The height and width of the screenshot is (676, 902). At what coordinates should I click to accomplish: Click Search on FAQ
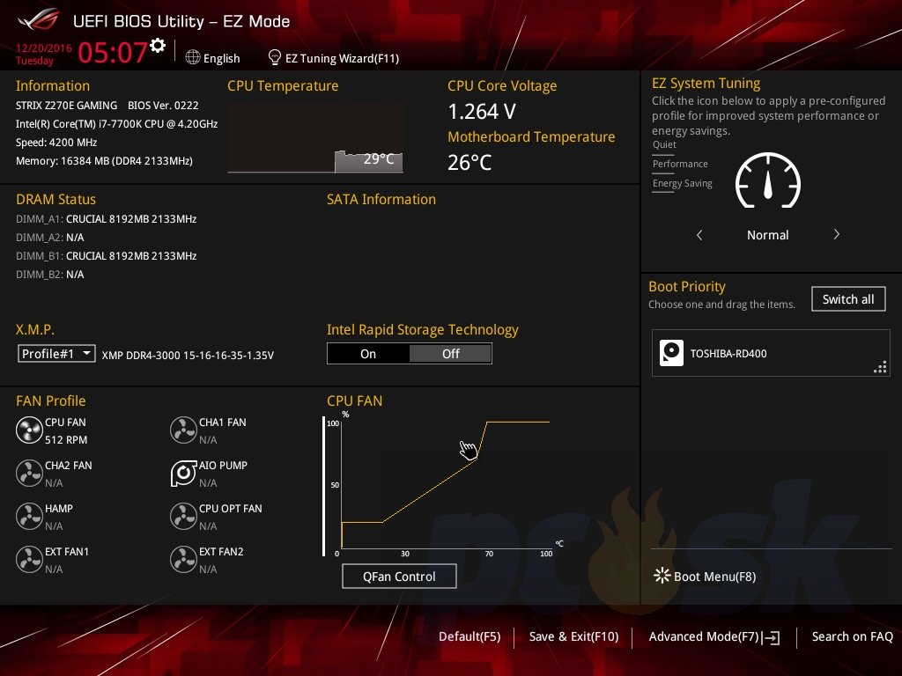[x=853, y=636]
